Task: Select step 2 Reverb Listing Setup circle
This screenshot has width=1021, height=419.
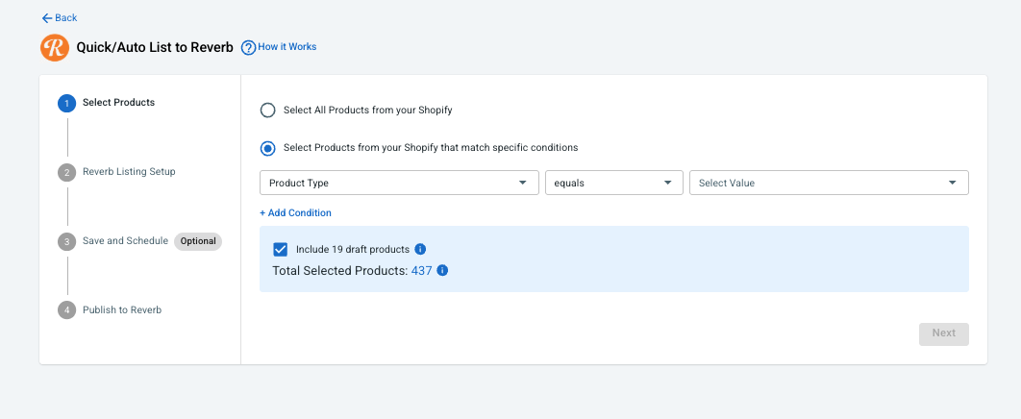Action: [67, 172]
